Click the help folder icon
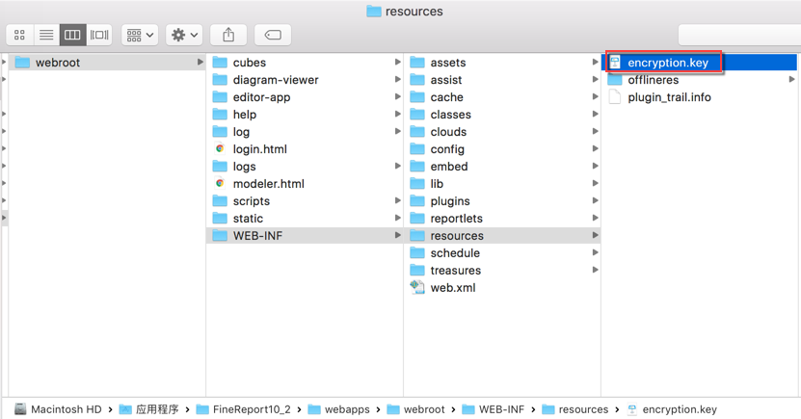 pyautogui.click(x=220, y=115)
